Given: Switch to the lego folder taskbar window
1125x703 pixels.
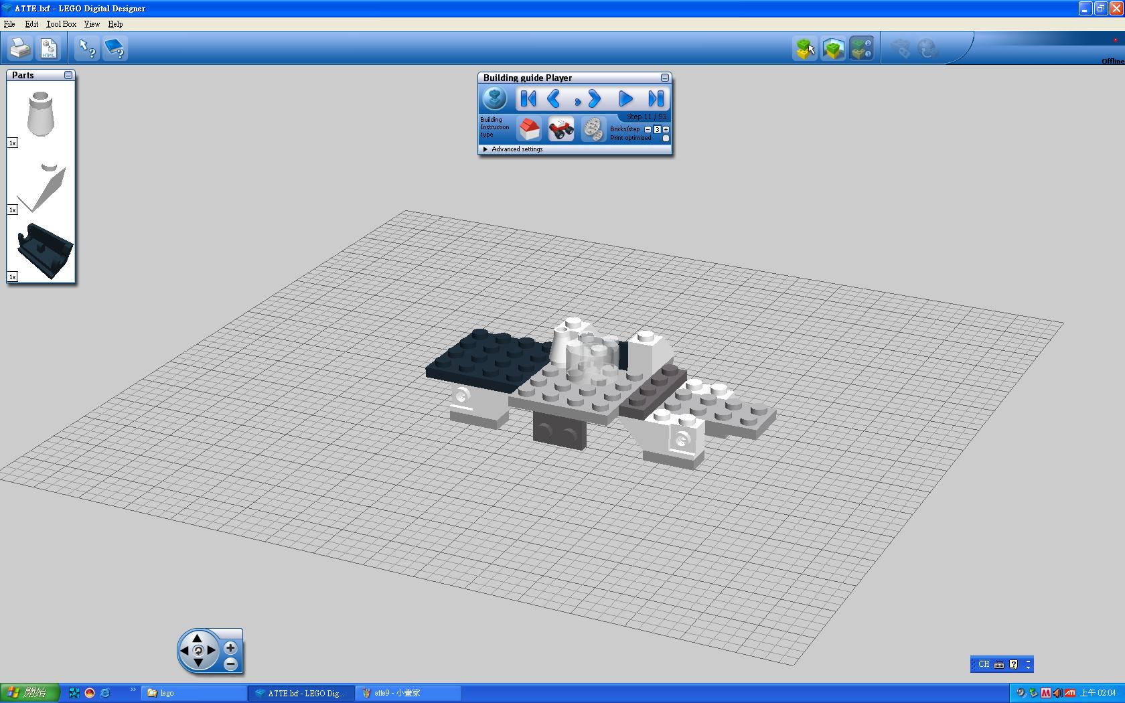Looking at the screenshot, I should (194, 693).
